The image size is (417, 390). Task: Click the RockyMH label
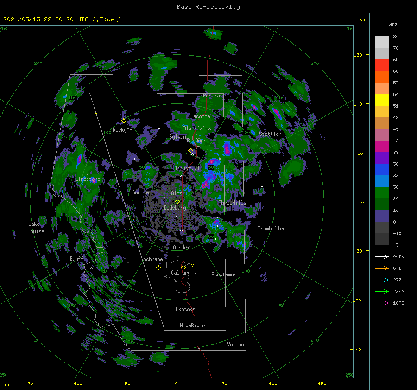click(x=122, y=130)
